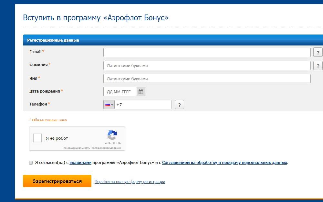Viewport: 323px width, 202px height.
Task: Click reCAPTCHA 'Условия использования' link
Action: tap(106, 148)
